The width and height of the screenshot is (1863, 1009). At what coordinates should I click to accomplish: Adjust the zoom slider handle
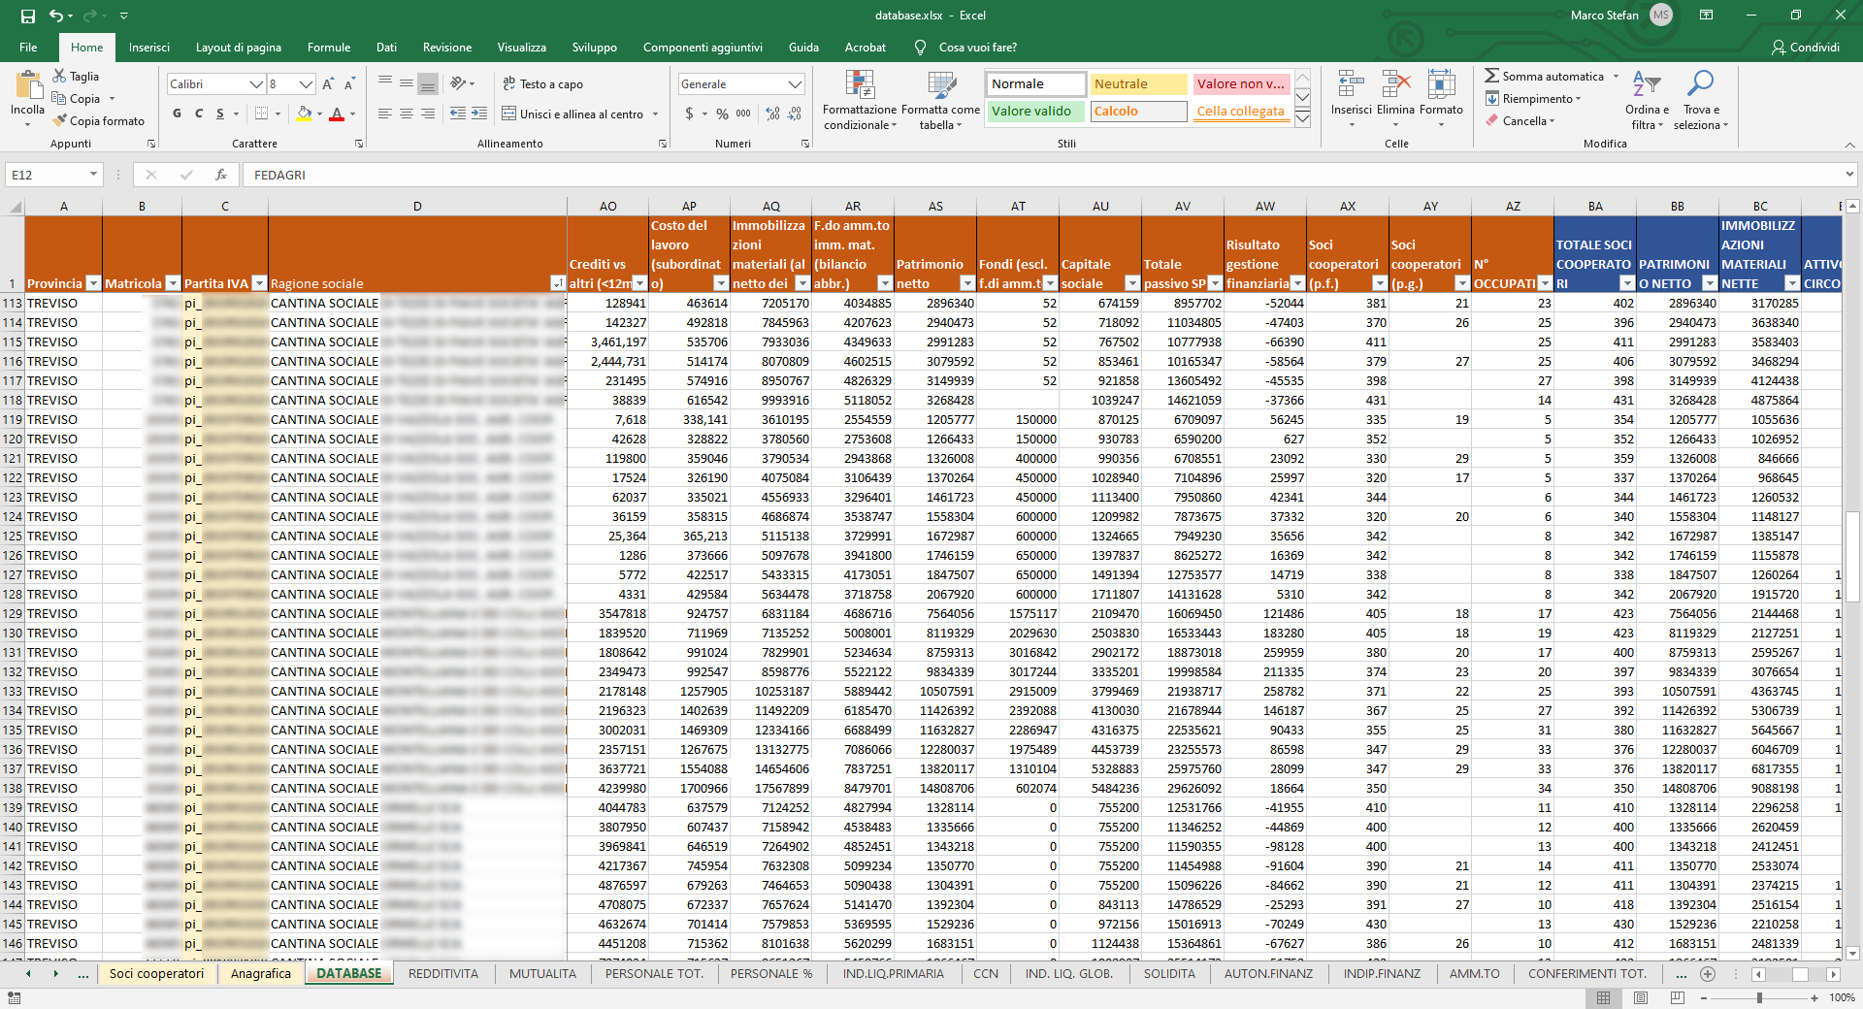[x=1759, y=997]
